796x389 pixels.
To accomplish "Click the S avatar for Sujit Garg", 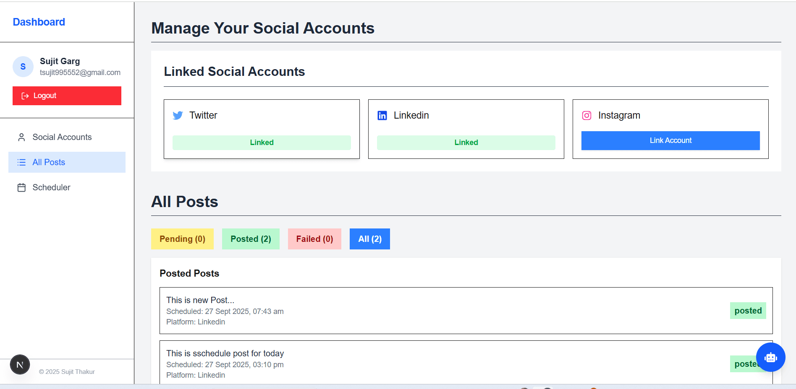I will (23, 67).
